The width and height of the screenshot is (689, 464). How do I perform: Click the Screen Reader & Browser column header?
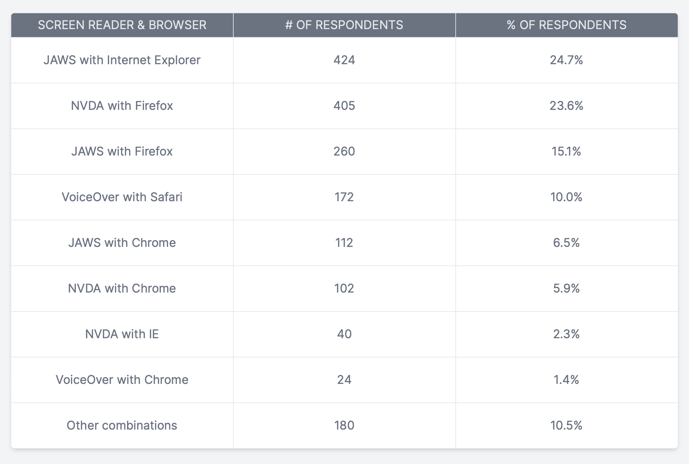(x=122, y=25)
